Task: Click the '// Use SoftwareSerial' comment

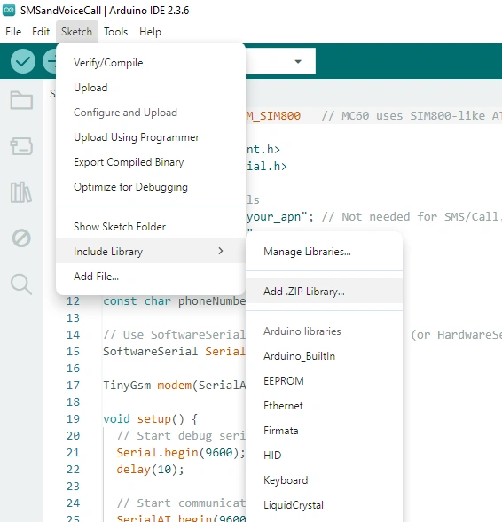Action: point(174,335)
